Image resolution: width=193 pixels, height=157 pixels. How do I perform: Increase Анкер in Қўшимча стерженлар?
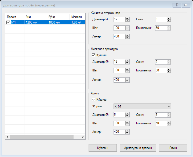127,36
